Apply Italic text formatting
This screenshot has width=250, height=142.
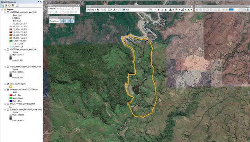[x=162, y=10]
